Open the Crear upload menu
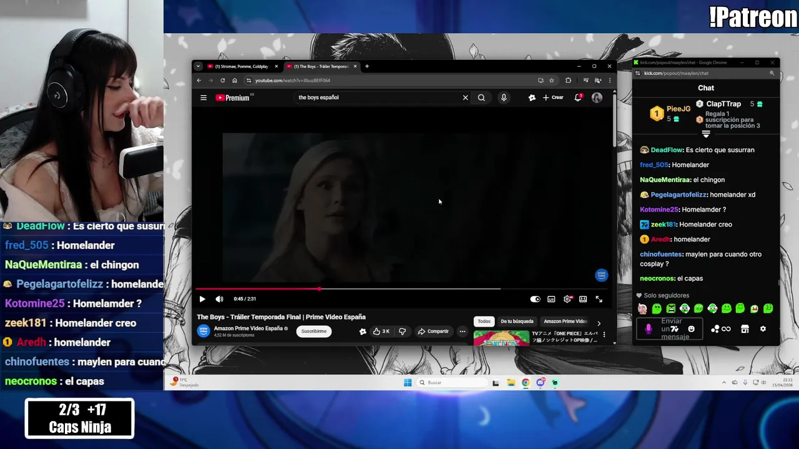The height and width of the screenshot is (449, 799). point(553,97)
